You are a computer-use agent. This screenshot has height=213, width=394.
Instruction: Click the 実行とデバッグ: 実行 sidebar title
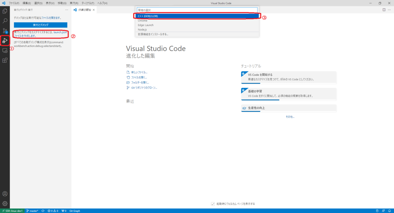23,10
